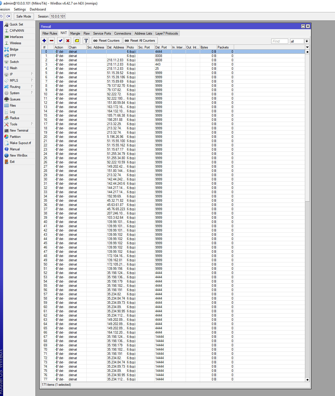Select rule 15 with address 185.71.66.38
Screen dimensions: 335x396
click(x=173, y=115)
